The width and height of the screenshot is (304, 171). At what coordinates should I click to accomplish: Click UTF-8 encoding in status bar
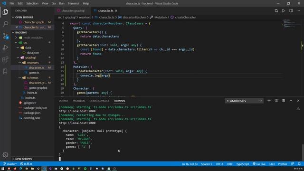tap(219, 164)
